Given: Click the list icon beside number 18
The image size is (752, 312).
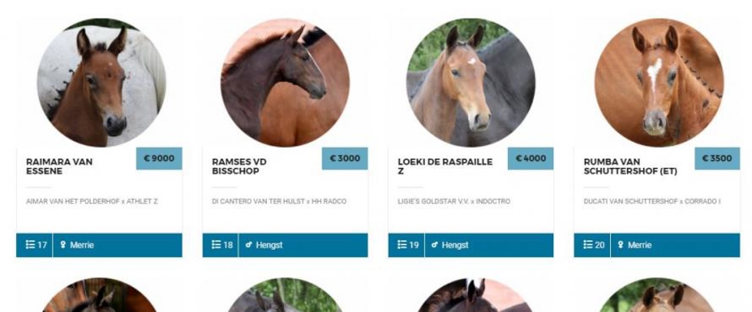Looking at the screenshot, I should (216, 245).
